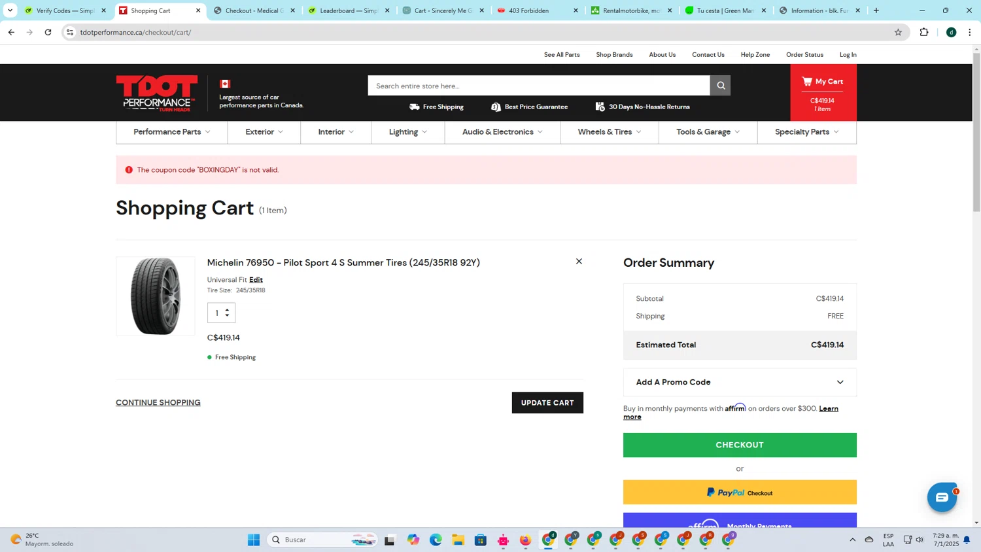Remove Michelin tire with X icon

(x=579, y=262)
